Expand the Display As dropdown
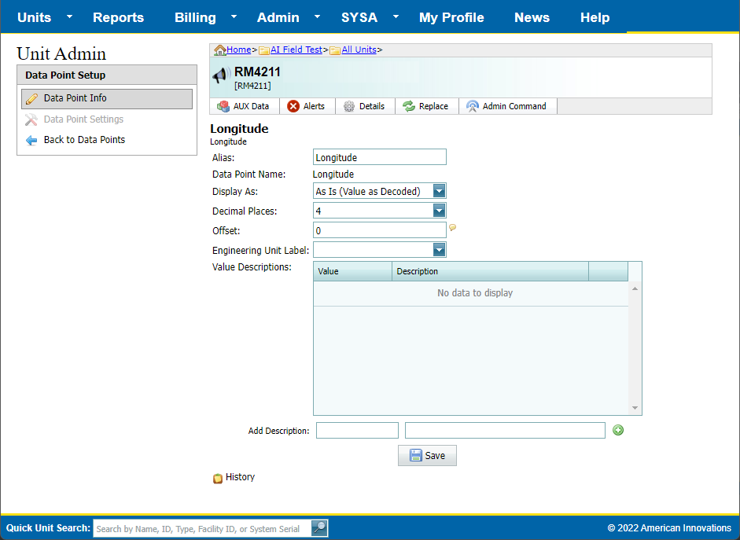 click(439, 191)
